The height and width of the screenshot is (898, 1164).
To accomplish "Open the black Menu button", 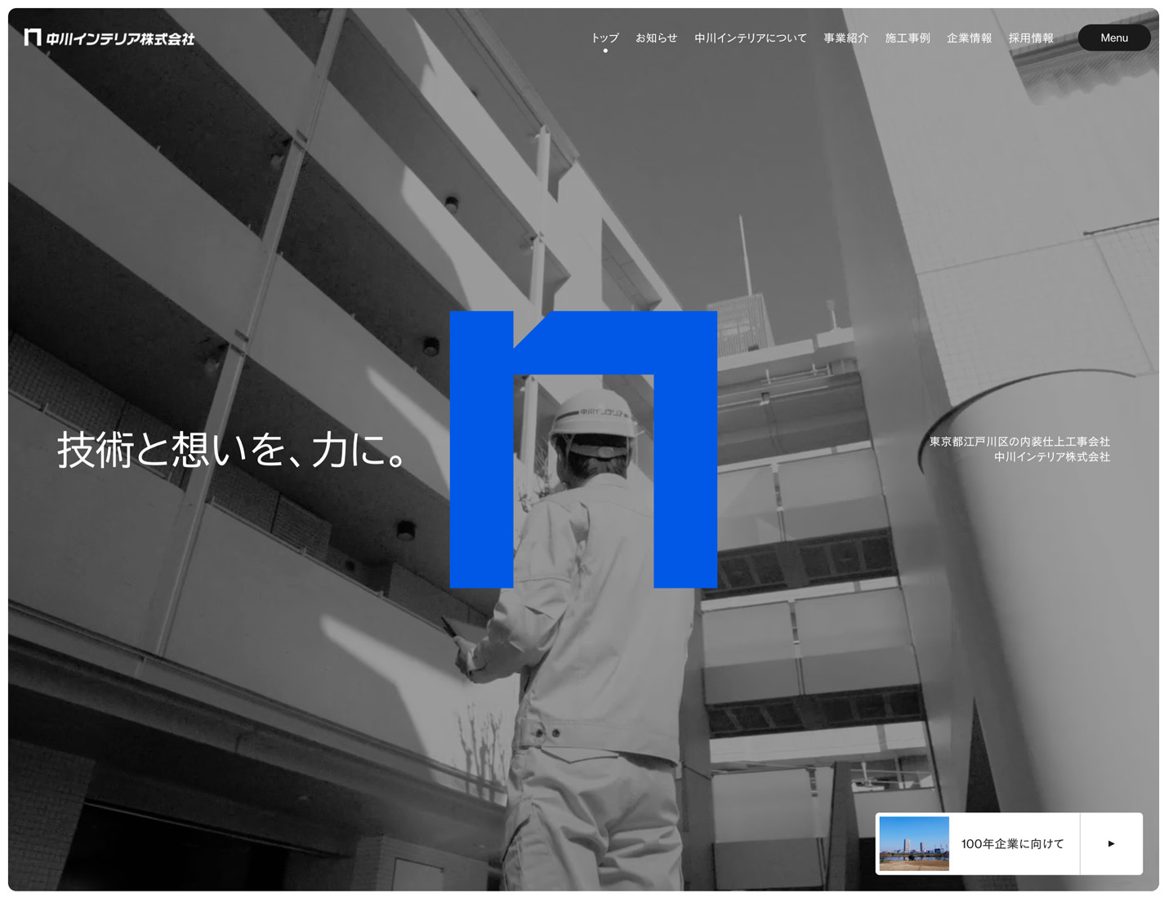I will point(1114,38).
